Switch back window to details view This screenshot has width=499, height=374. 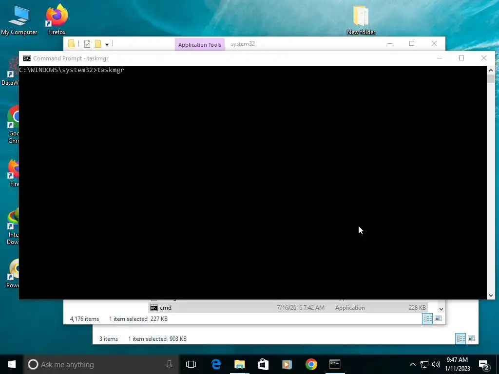[x=461, y=338]
